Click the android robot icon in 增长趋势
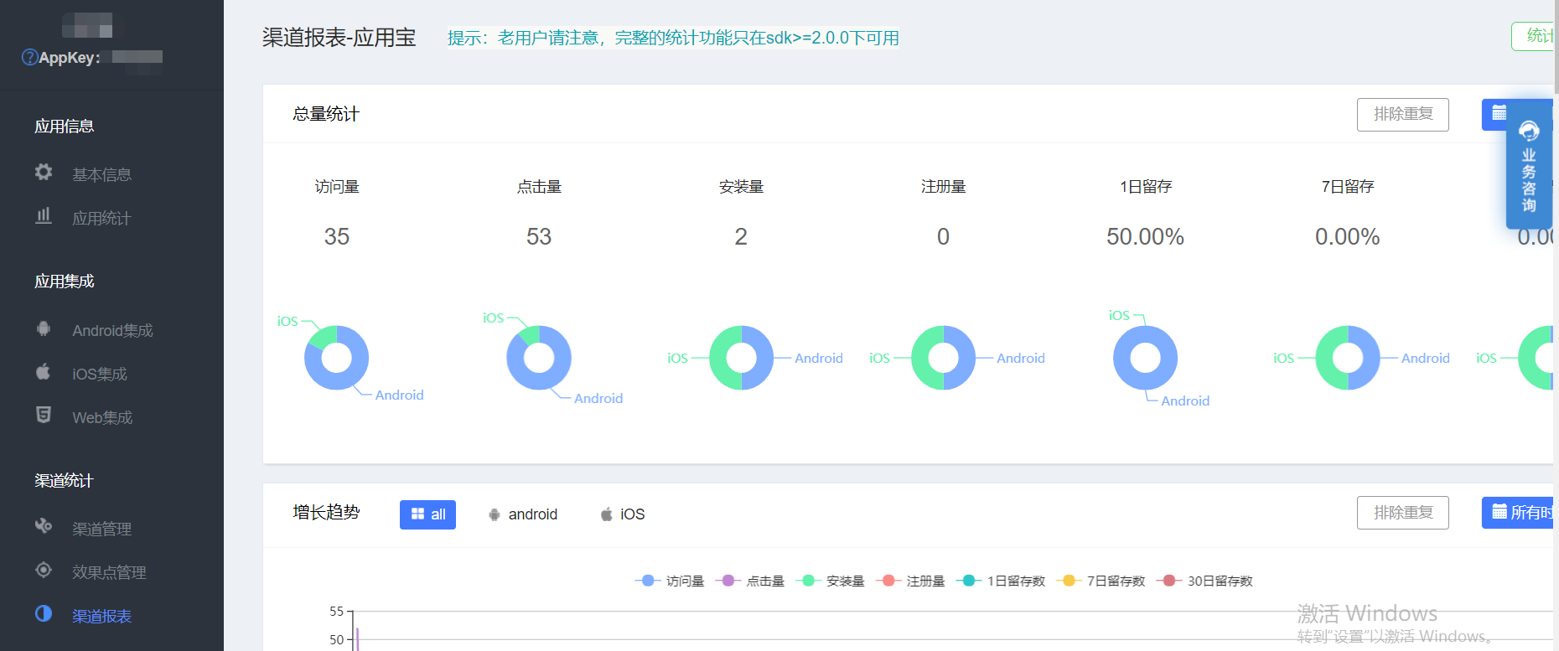 coord(495,514)
